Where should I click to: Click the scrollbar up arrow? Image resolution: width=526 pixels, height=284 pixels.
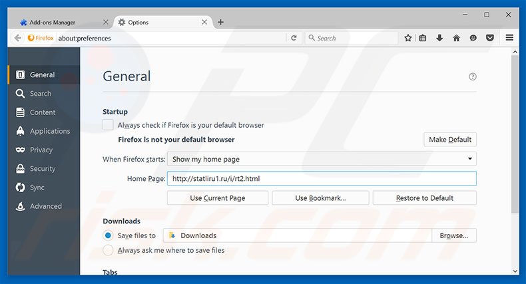click(515, 52)
